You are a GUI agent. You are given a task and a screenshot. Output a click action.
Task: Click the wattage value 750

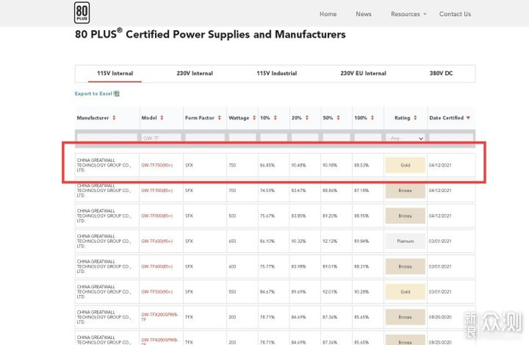coord(232,165)
